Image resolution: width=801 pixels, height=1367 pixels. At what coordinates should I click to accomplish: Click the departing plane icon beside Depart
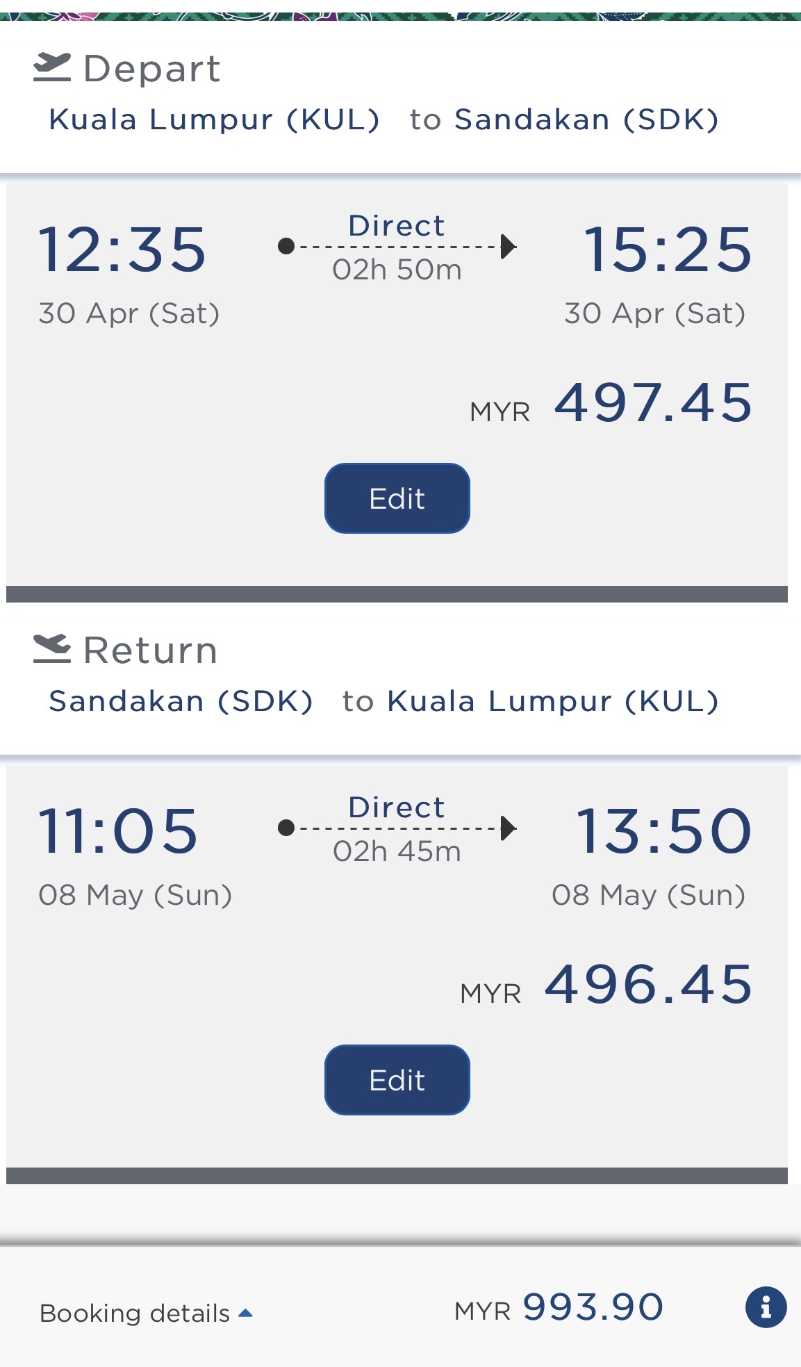point(52,67)
